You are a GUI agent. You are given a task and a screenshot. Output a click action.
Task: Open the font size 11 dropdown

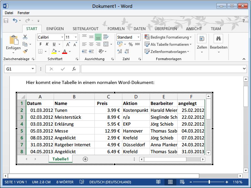tap(76, 37)
